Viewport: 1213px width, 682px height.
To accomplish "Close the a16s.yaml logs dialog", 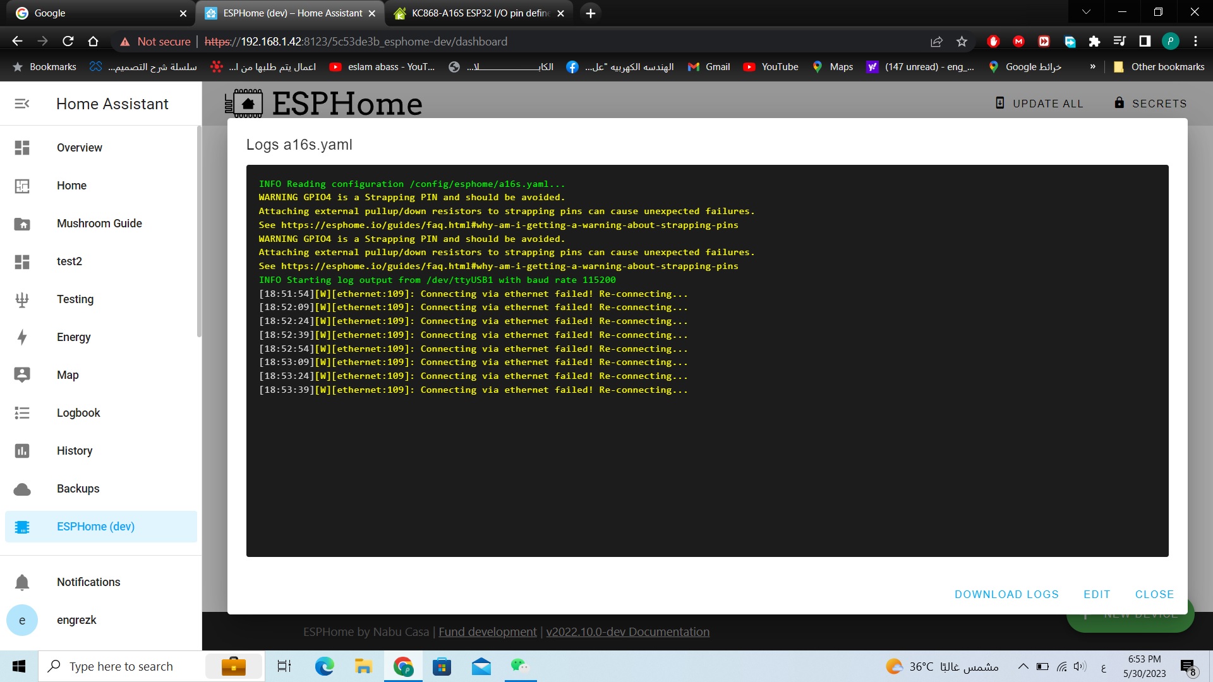I will (1154, 594).
